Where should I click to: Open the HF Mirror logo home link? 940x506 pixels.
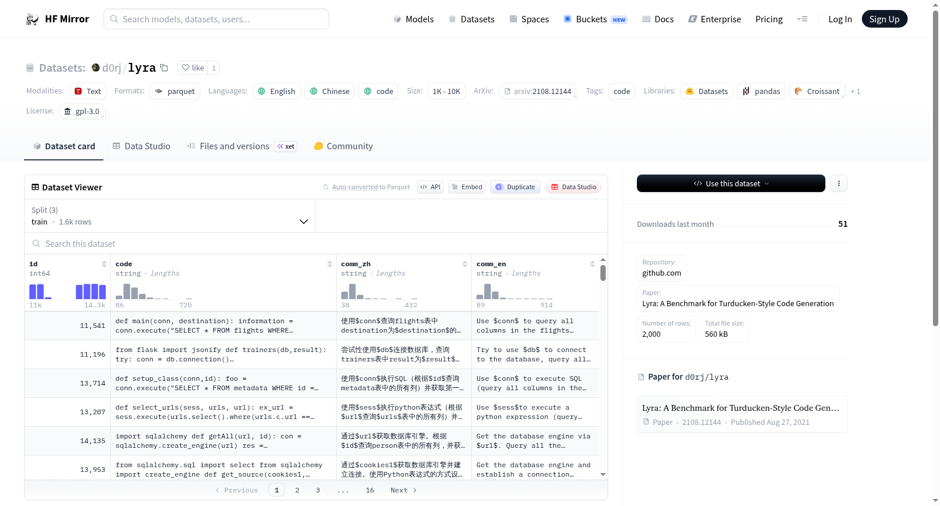58,19
